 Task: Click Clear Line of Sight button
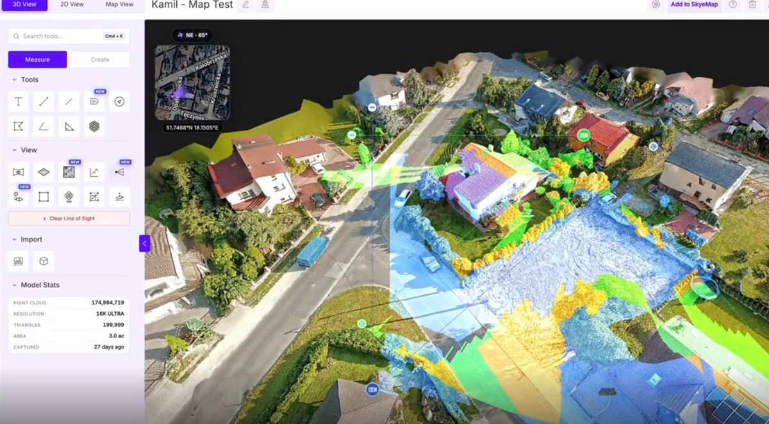click(69, 218)
